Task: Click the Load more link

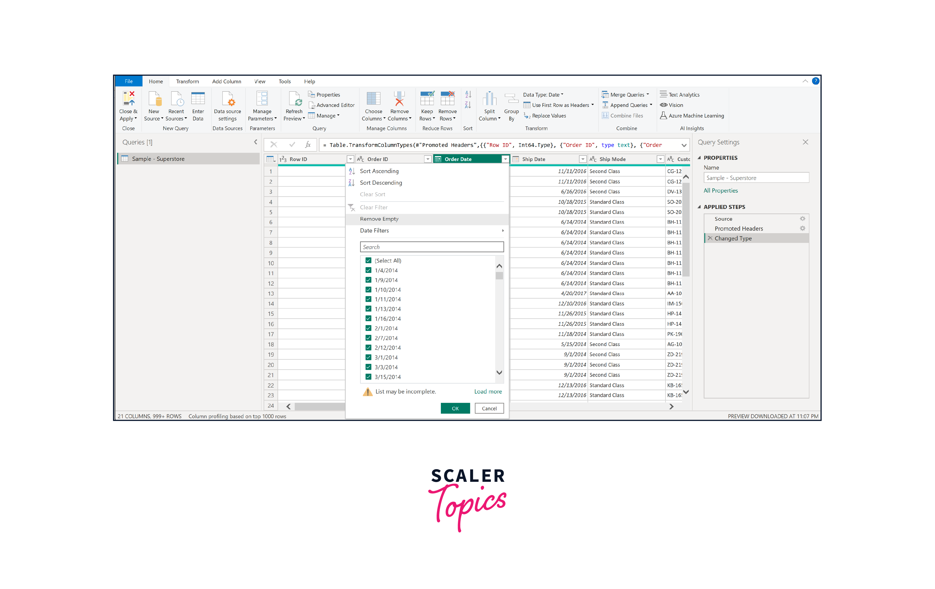Action: click(x=488, y=391)
